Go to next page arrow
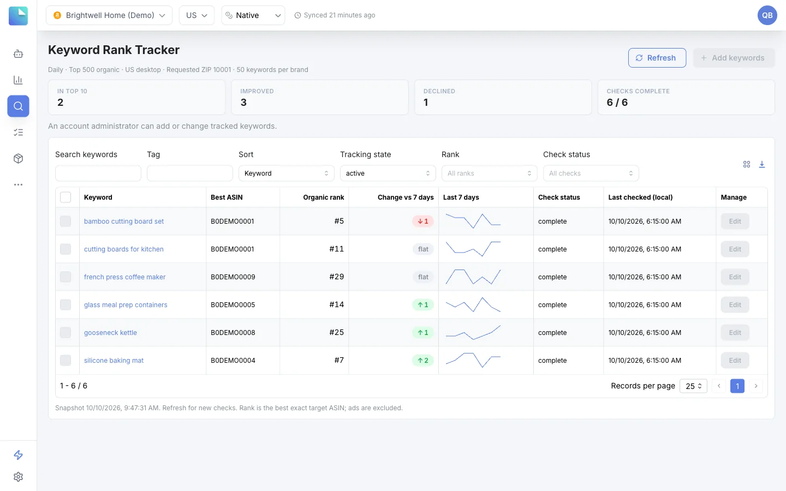Screen dimensions: 786x491 [x=756, y=386]
